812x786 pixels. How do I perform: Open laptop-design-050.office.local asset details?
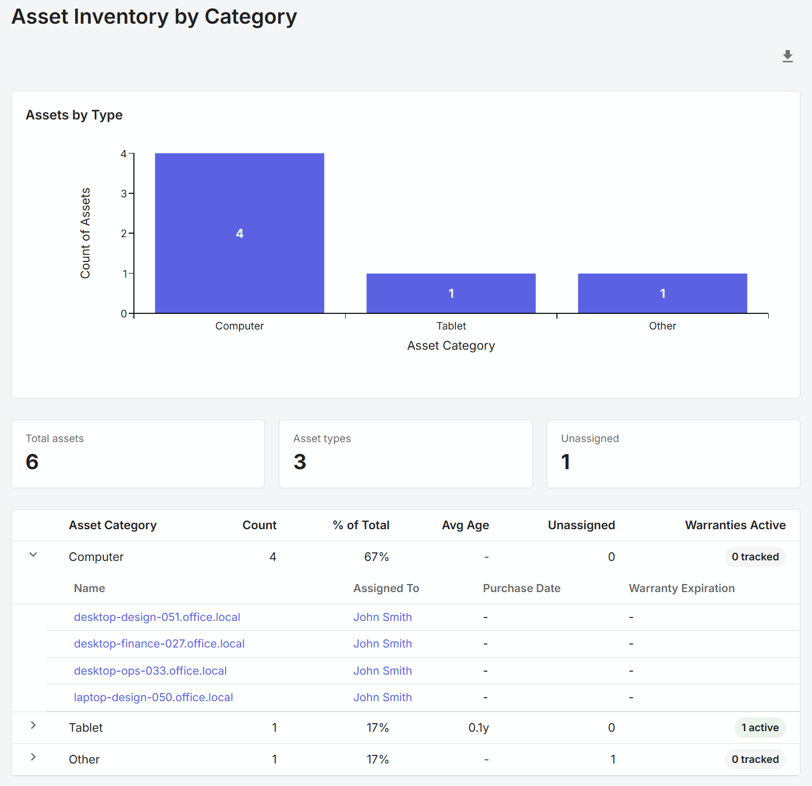pos(153,697)
